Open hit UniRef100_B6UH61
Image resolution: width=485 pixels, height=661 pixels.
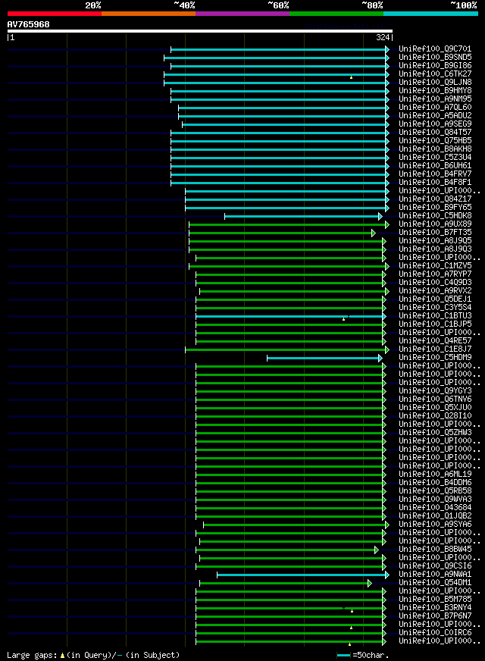(x=435, y=166)
